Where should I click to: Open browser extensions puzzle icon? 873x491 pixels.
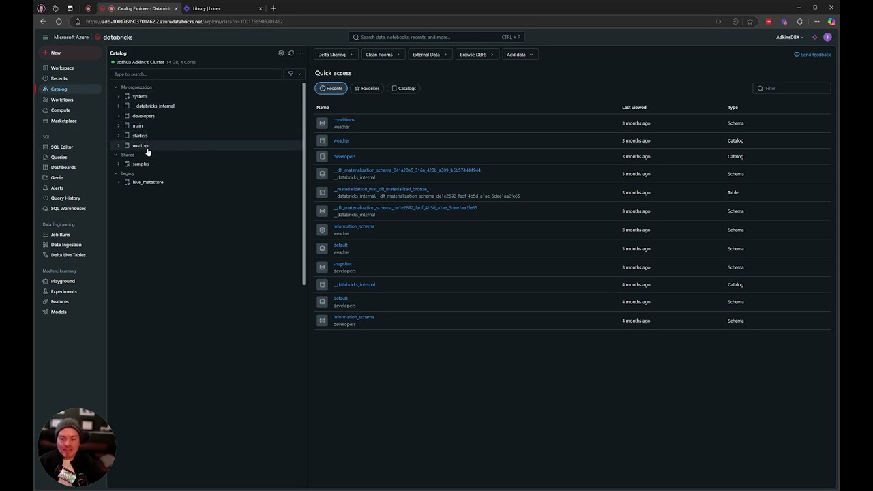tap(800, 22)
